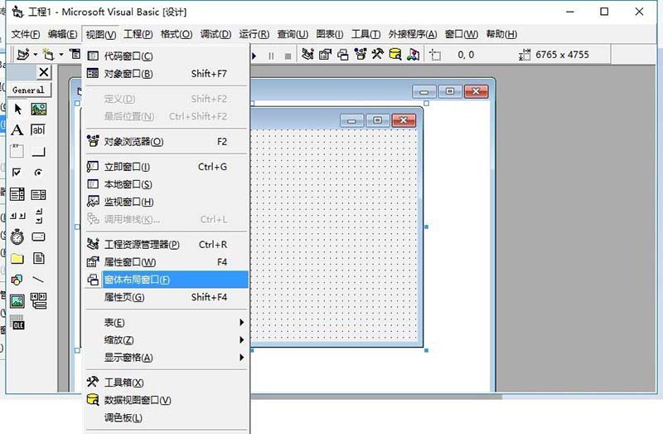Switch to the General toolbox tab
Image resolution: width=663 pixels, height=434 pixels.
29,90
